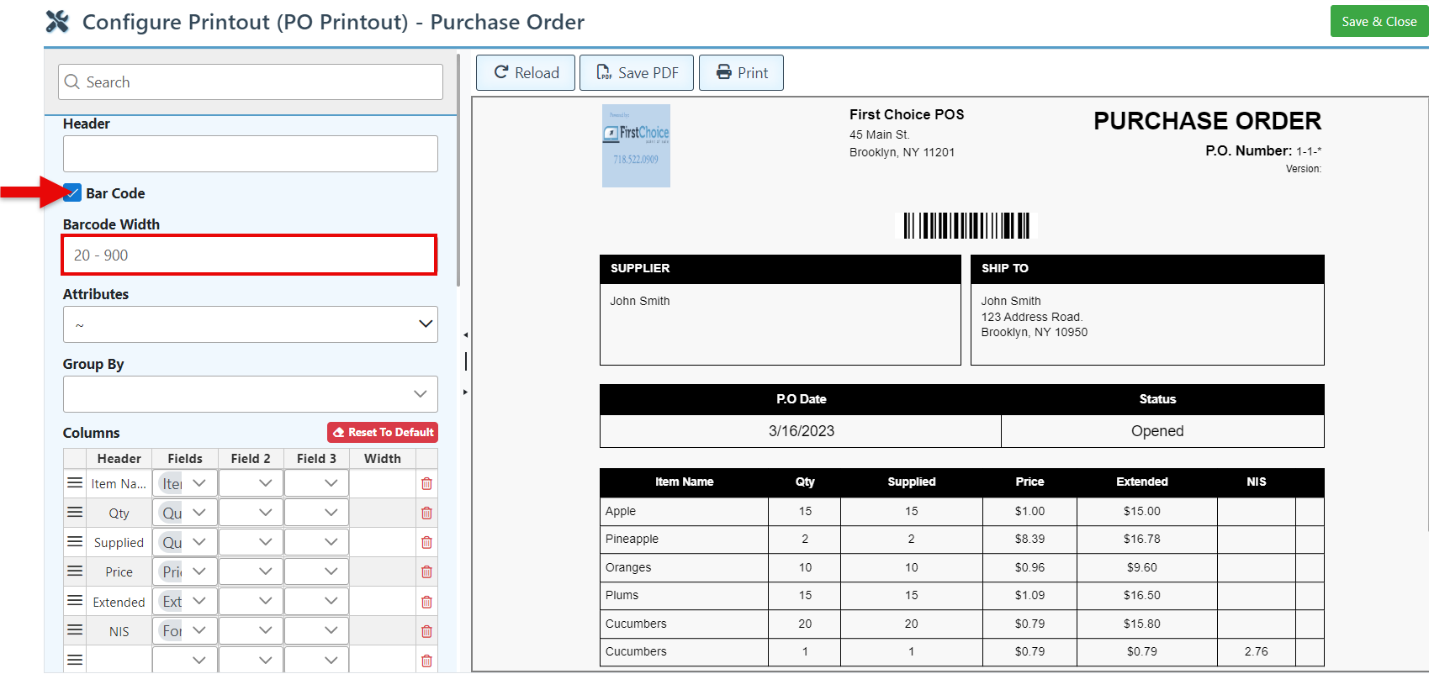Print the purchase order

741,73
